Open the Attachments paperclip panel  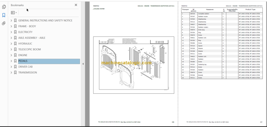point(4,23)
